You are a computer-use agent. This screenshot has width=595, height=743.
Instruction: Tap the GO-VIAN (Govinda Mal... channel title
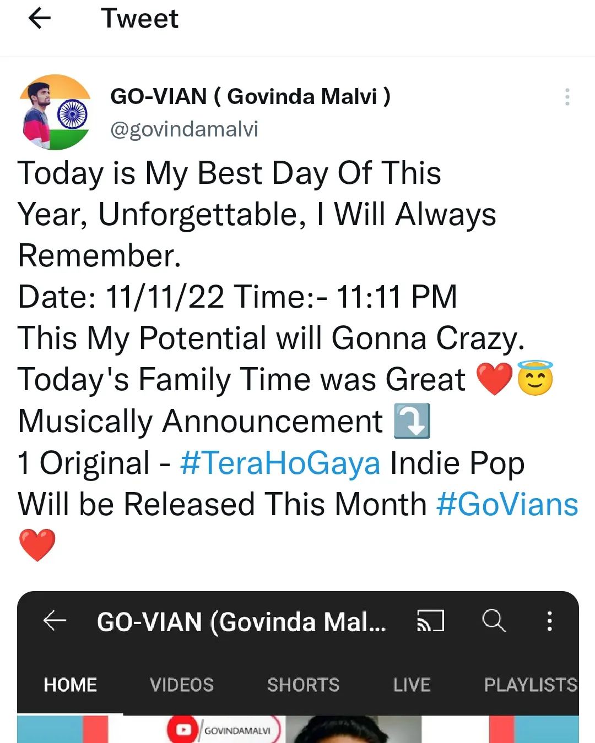241,622
